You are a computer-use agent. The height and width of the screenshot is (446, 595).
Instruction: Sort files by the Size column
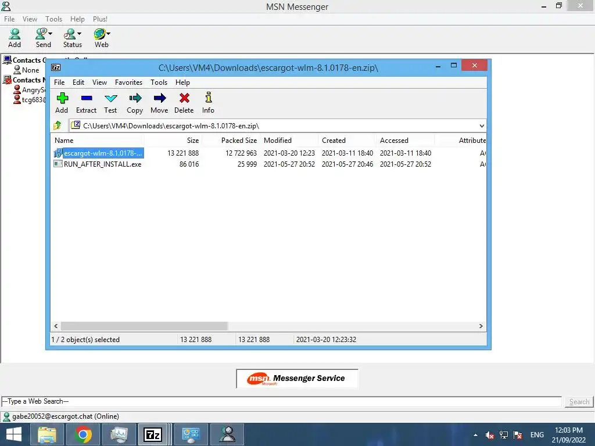pos(173,141)
